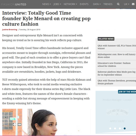Expand the NETWORK dropdown menu
This screenshot has width=136, height=136.
click(x=70, y=4)
